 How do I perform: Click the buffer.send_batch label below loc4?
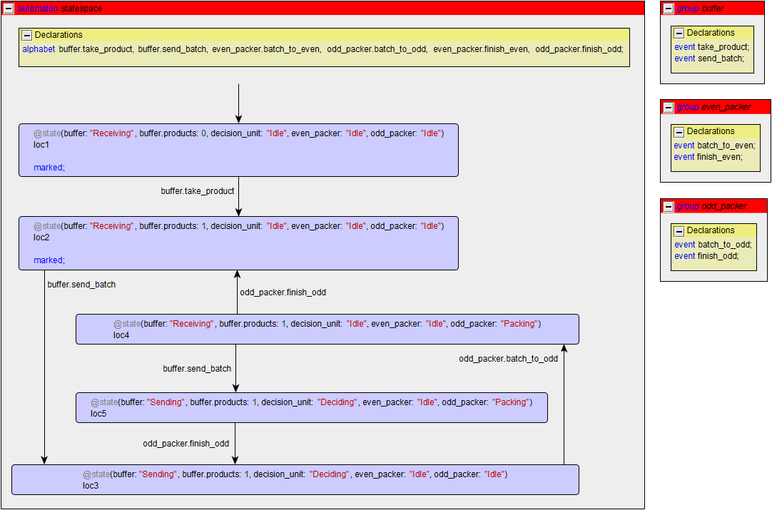click(x=197, y=369)
